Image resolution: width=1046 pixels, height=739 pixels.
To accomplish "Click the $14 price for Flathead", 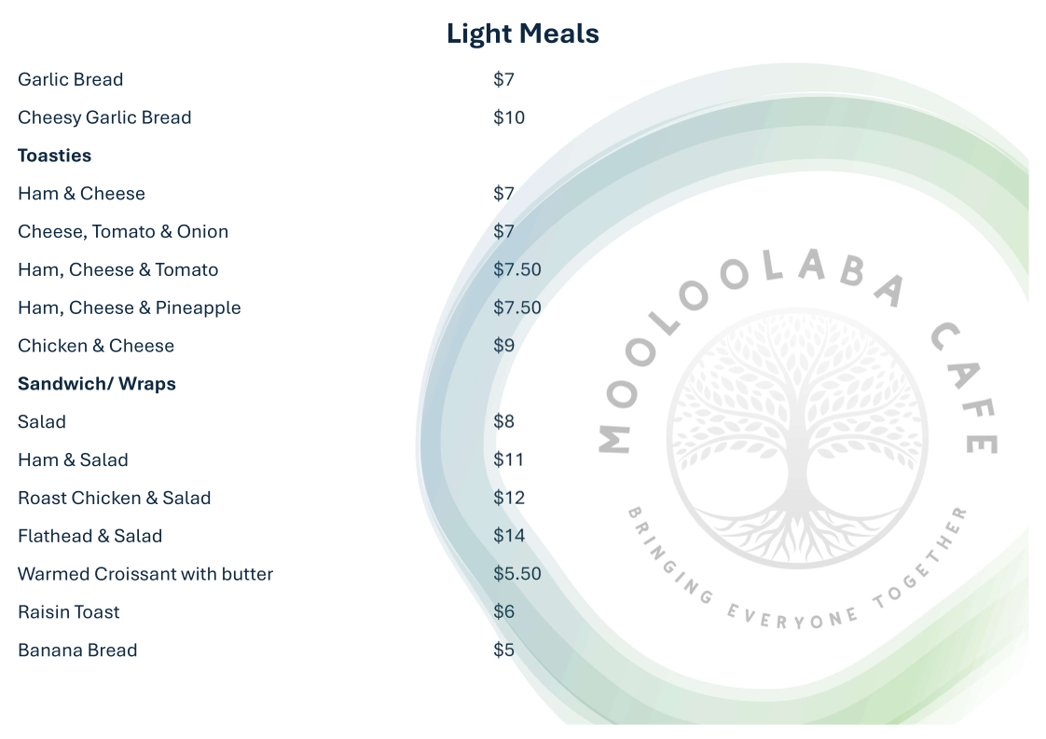I will click(x=509, y=536).
